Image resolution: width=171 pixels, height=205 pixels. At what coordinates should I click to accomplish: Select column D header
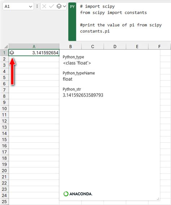pos(115,47)
